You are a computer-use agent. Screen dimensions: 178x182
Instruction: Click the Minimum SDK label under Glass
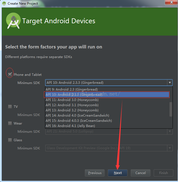pos(29,148)
